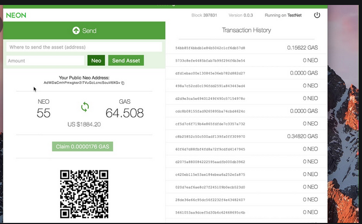Copy public Neo address via clipboard icon

pyautogui.click(x=123, y=83)
